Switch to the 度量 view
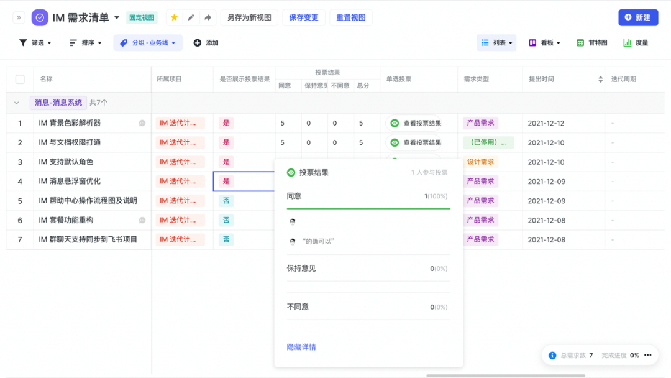 [636, 43]
